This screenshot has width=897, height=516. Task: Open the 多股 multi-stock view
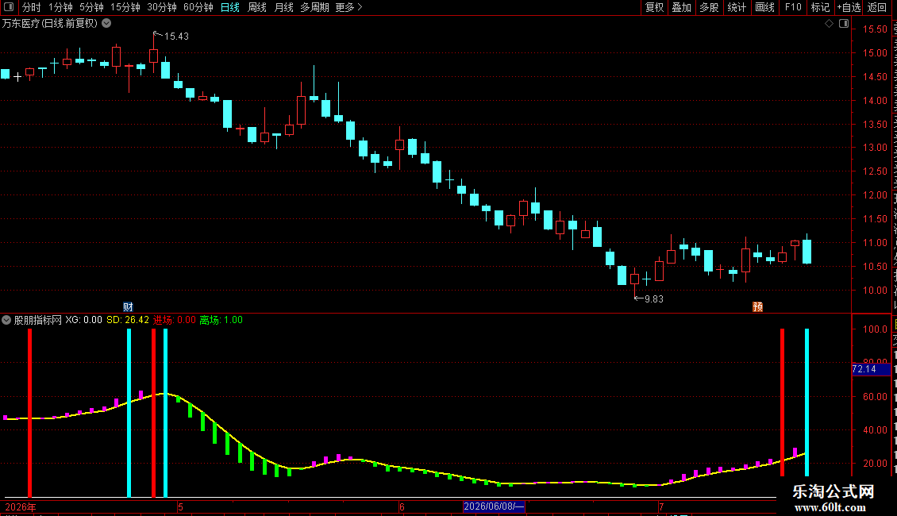click(709, 7)
